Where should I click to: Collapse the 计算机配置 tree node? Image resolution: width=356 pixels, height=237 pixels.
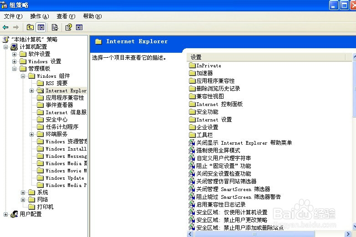5,47
